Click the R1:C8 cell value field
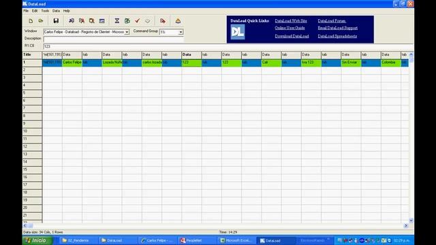This screenshot has height=245, width=436. (x=228, y=46)
